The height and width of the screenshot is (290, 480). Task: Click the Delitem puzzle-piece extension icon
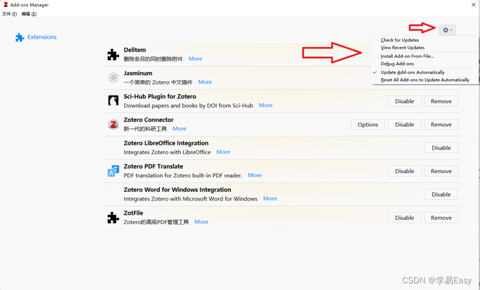coord(113,54)
